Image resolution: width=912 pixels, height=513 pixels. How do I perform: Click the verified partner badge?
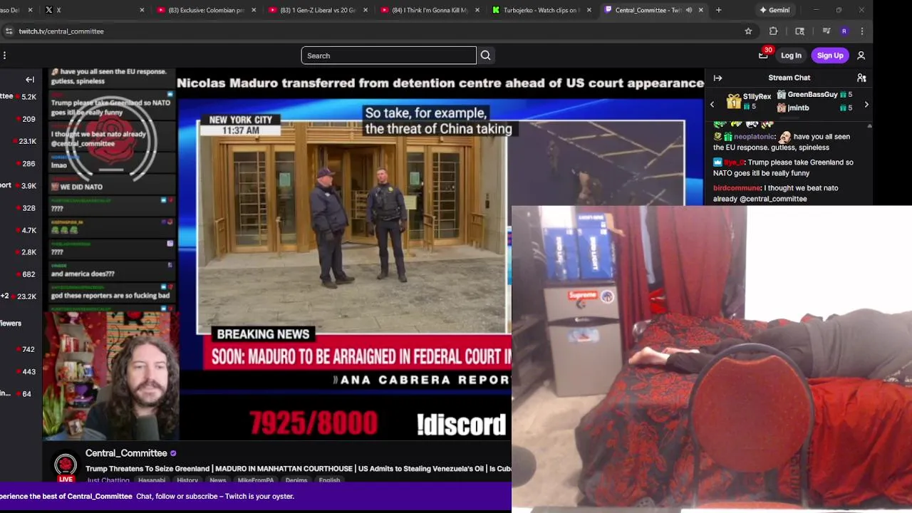tap(173, 453)
